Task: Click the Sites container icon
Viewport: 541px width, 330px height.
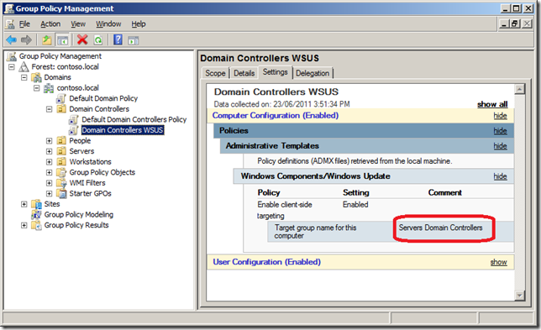Action: click(36, 204)
